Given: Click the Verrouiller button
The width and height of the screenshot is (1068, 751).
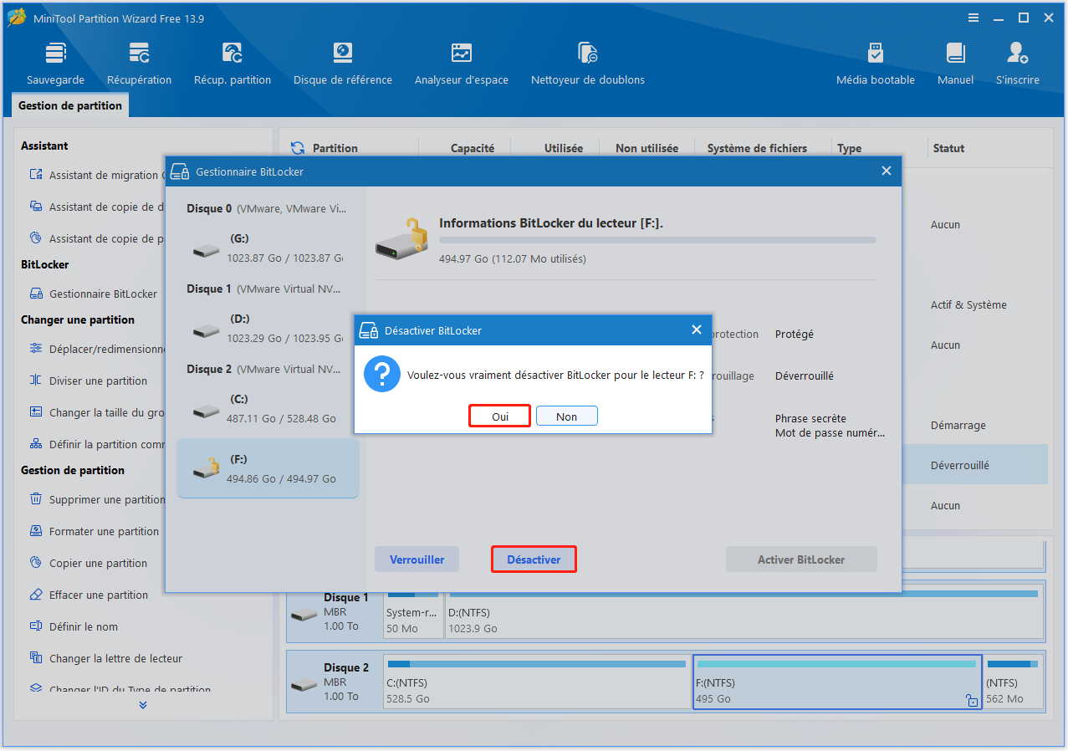Looking at the screenshot, I should tap(417, 559).
